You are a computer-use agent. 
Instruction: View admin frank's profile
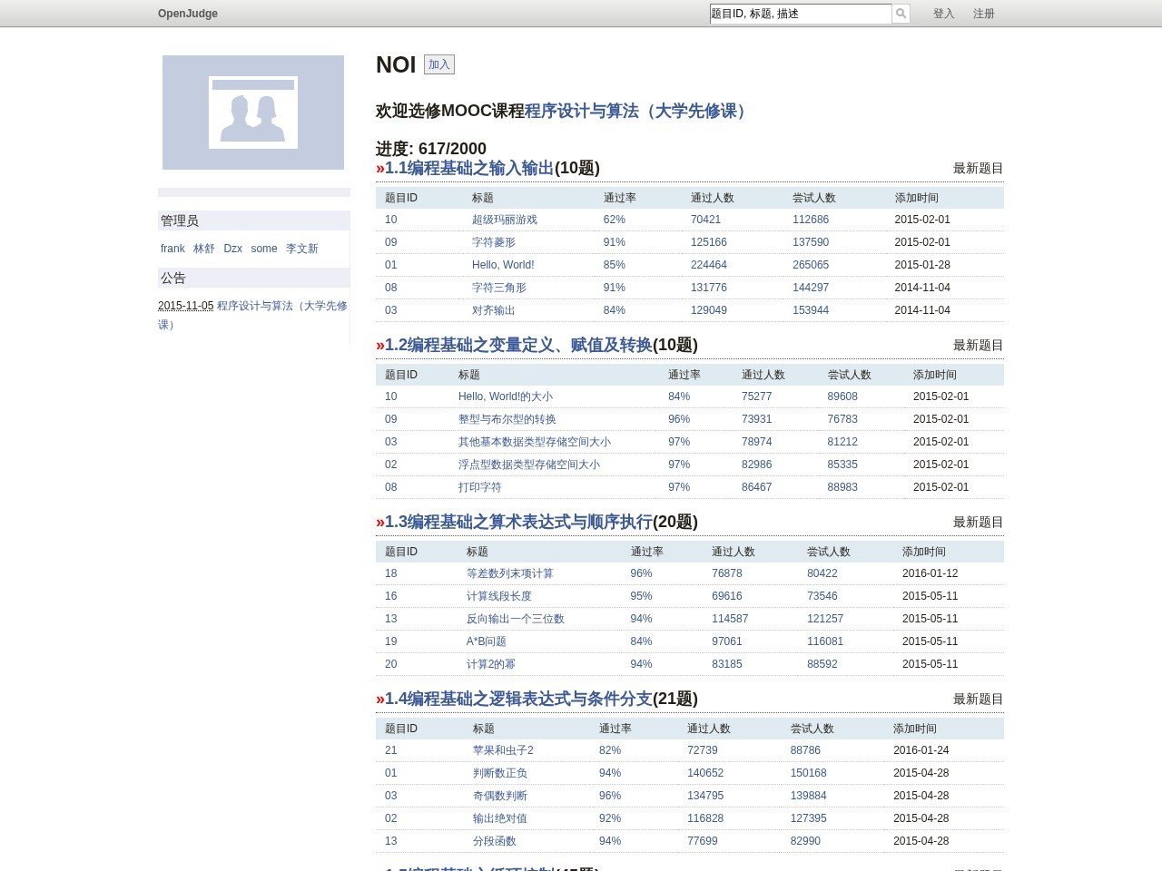tap(172, 249)
